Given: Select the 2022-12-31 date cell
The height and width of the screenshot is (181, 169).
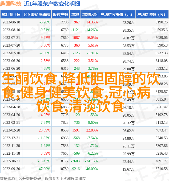Looking at the screenshot, I should point(11,138).
